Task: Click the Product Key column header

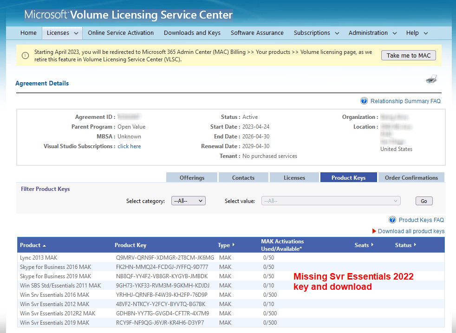Action: click(x=130, y=245)
